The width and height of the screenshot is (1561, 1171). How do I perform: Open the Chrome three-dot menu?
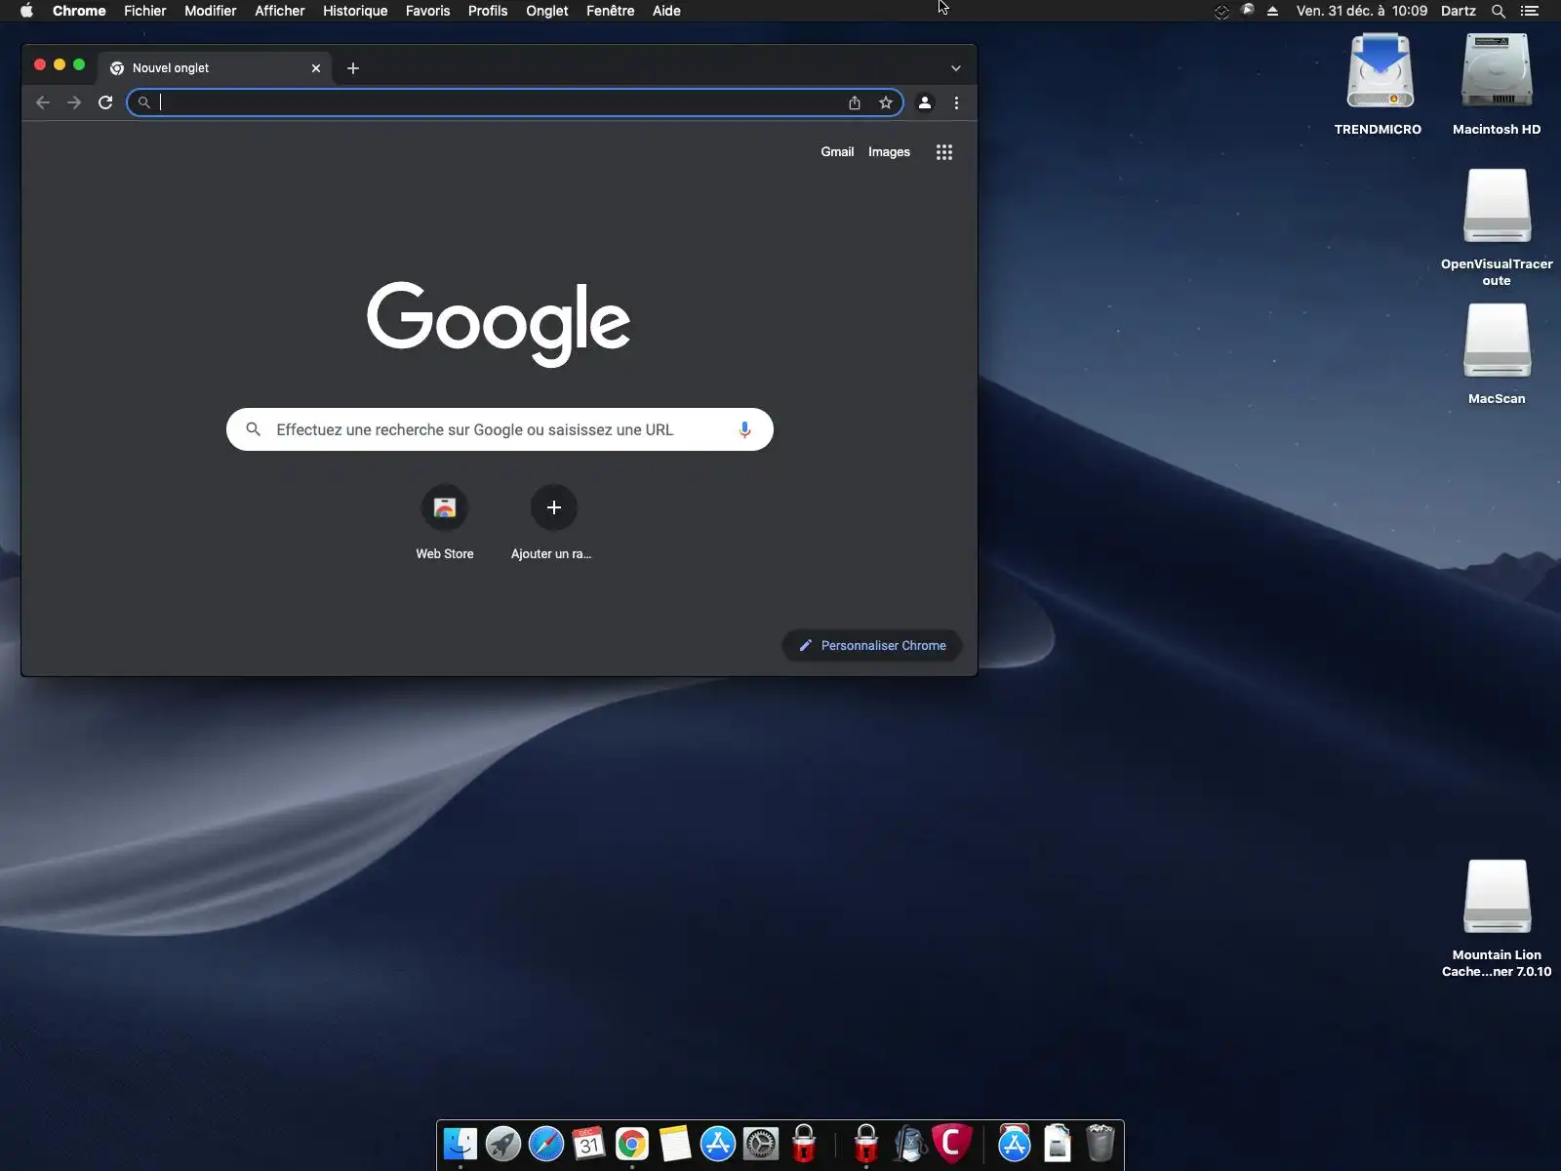(x=956, y=102)
